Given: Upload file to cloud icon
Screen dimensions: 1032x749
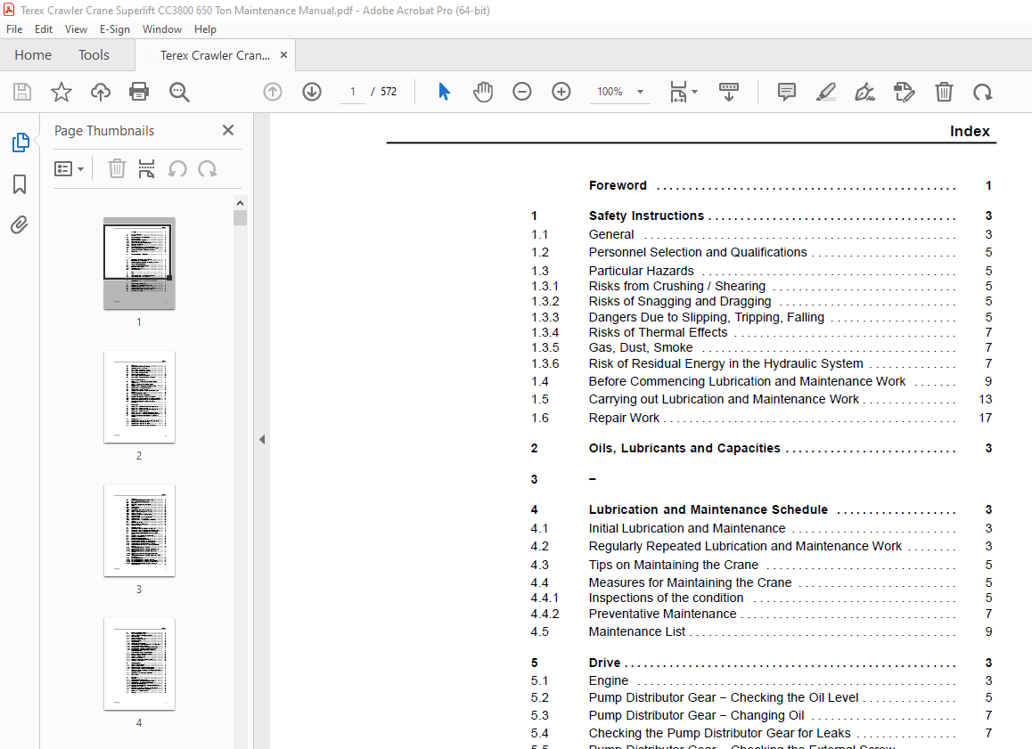Looking at the screenshot, I should pos(101,92).
